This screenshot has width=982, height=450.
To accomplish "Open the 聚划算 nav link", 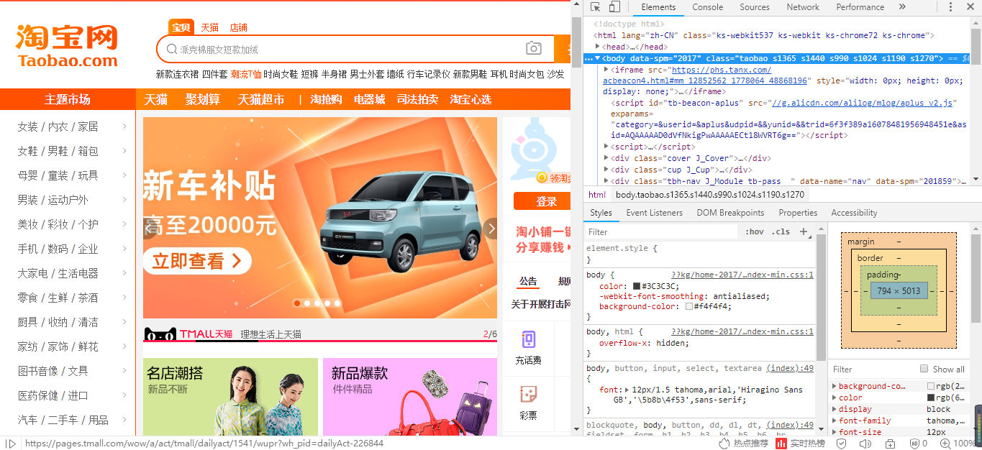I will point(202,99).
